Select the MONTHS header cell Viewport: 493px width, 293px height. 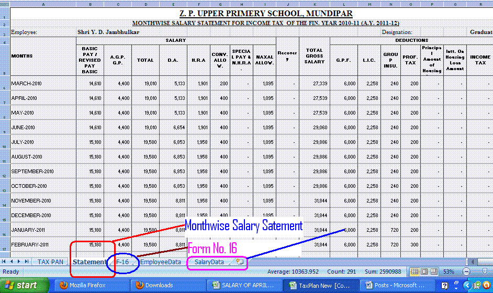tap(43, 56)
